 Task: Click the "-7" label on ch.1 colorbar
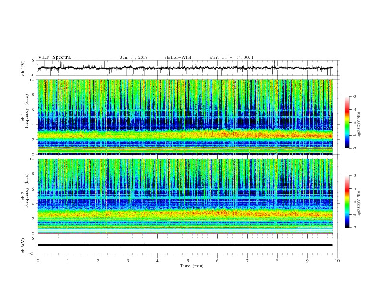(x=354, y=148)
